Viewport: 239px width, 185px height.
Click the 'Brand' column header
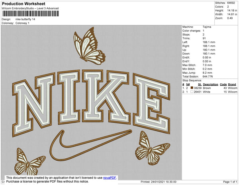coord(232,85)
